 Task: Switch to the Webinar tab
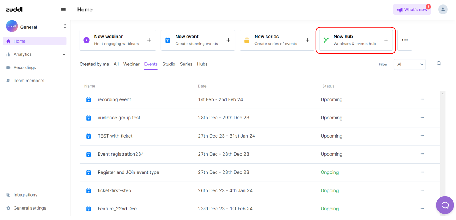[x=131, y=64]
